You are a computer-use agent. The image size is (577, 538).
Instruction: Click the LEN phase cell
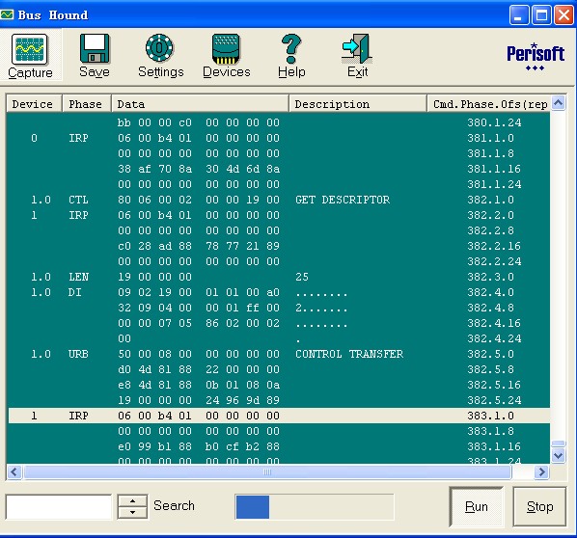tap(78, 277)
